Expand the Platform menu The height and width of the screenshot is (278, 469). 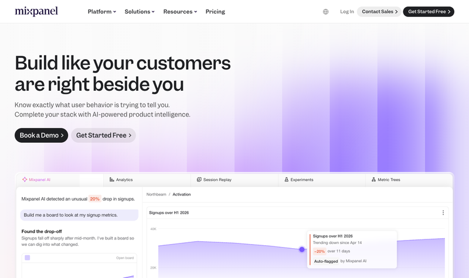(101, 12)
